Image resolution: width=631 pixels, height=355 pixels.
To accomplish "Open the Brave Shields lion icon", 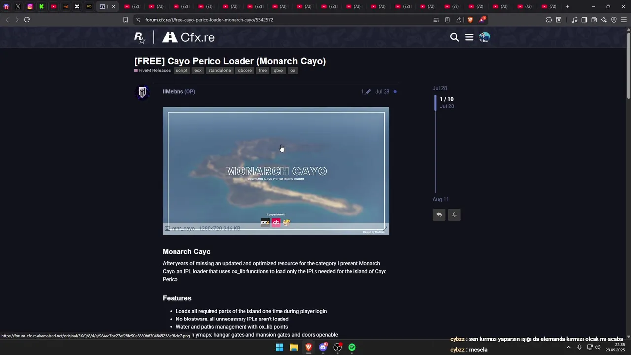I will 470,20.
